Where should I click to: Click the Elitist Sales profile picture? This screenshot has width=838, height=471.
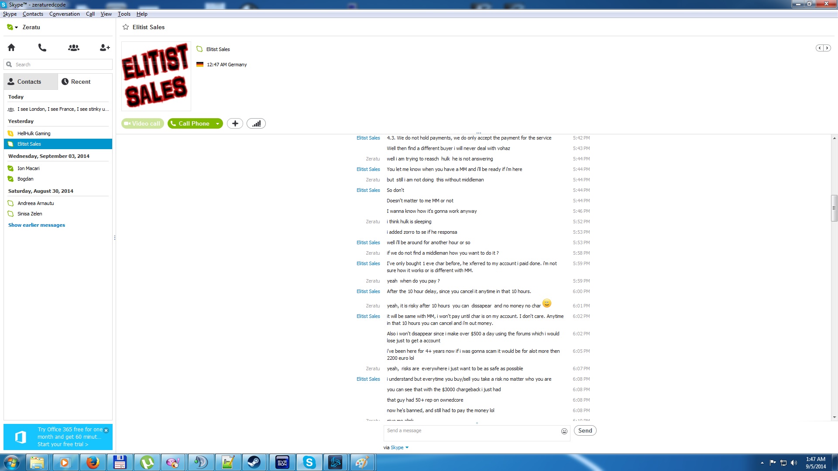click(x=156, y=76)
